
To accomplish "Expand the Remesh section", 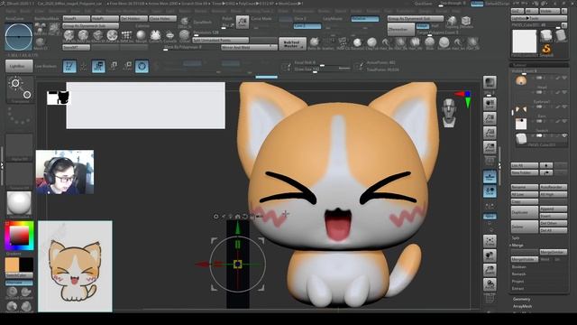I will click(518, 274).
